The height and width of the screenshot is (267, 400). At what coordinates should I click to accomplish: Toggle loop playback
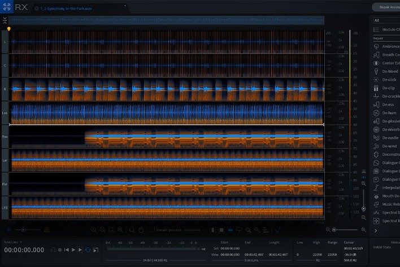click(x=88, y=250)
